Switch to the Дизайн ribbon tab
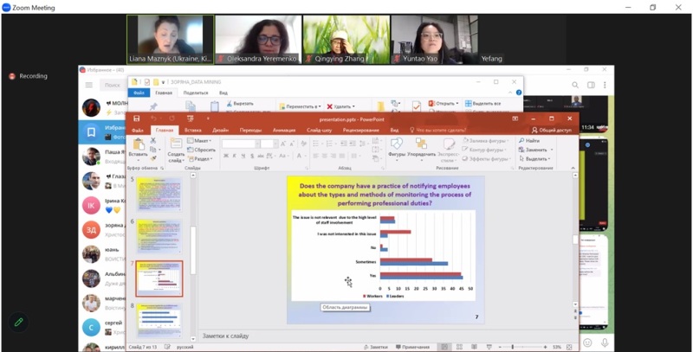Viewport: 693px width, 352px height. point(220,130)
